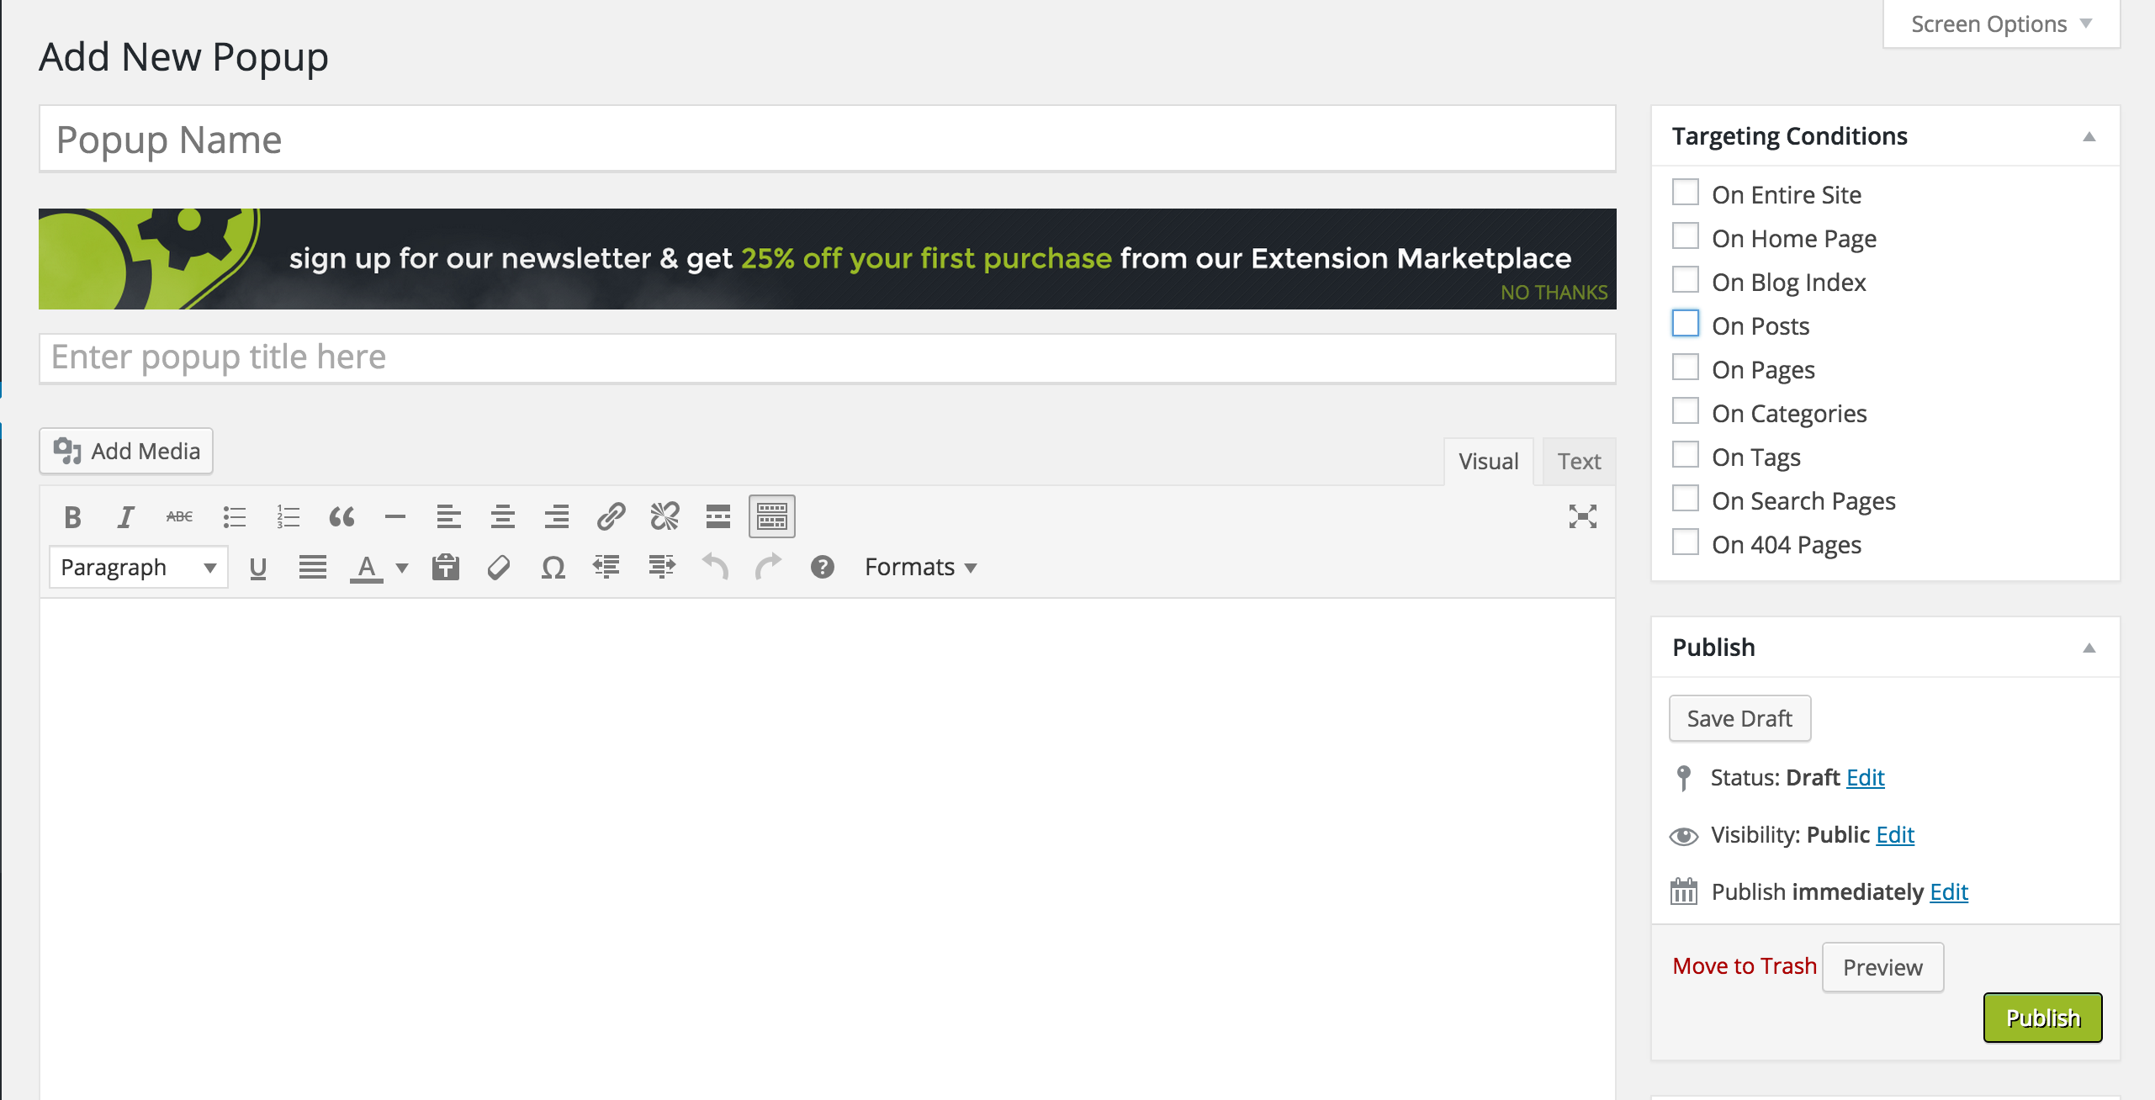
Task: Insert a special character
Action: (553, 567)
